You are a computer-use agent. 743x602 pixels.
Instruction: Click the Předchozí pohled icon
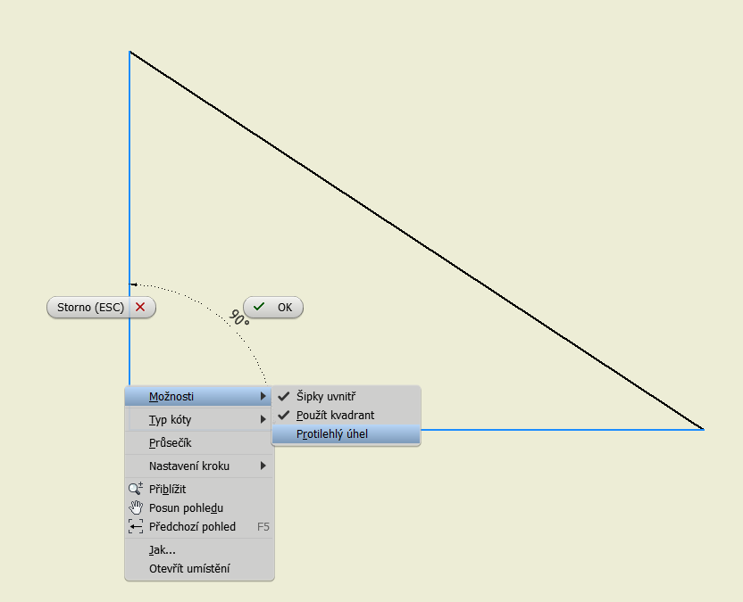tap(136, 526)
